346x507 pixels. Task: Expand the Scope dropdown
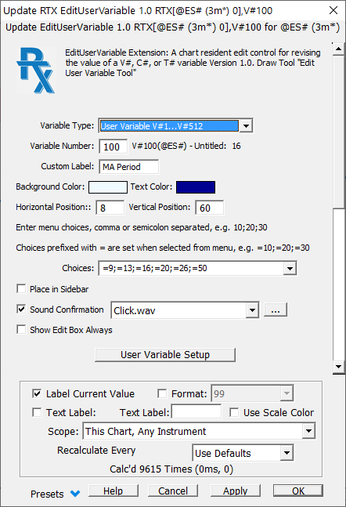tap(308, 431)
